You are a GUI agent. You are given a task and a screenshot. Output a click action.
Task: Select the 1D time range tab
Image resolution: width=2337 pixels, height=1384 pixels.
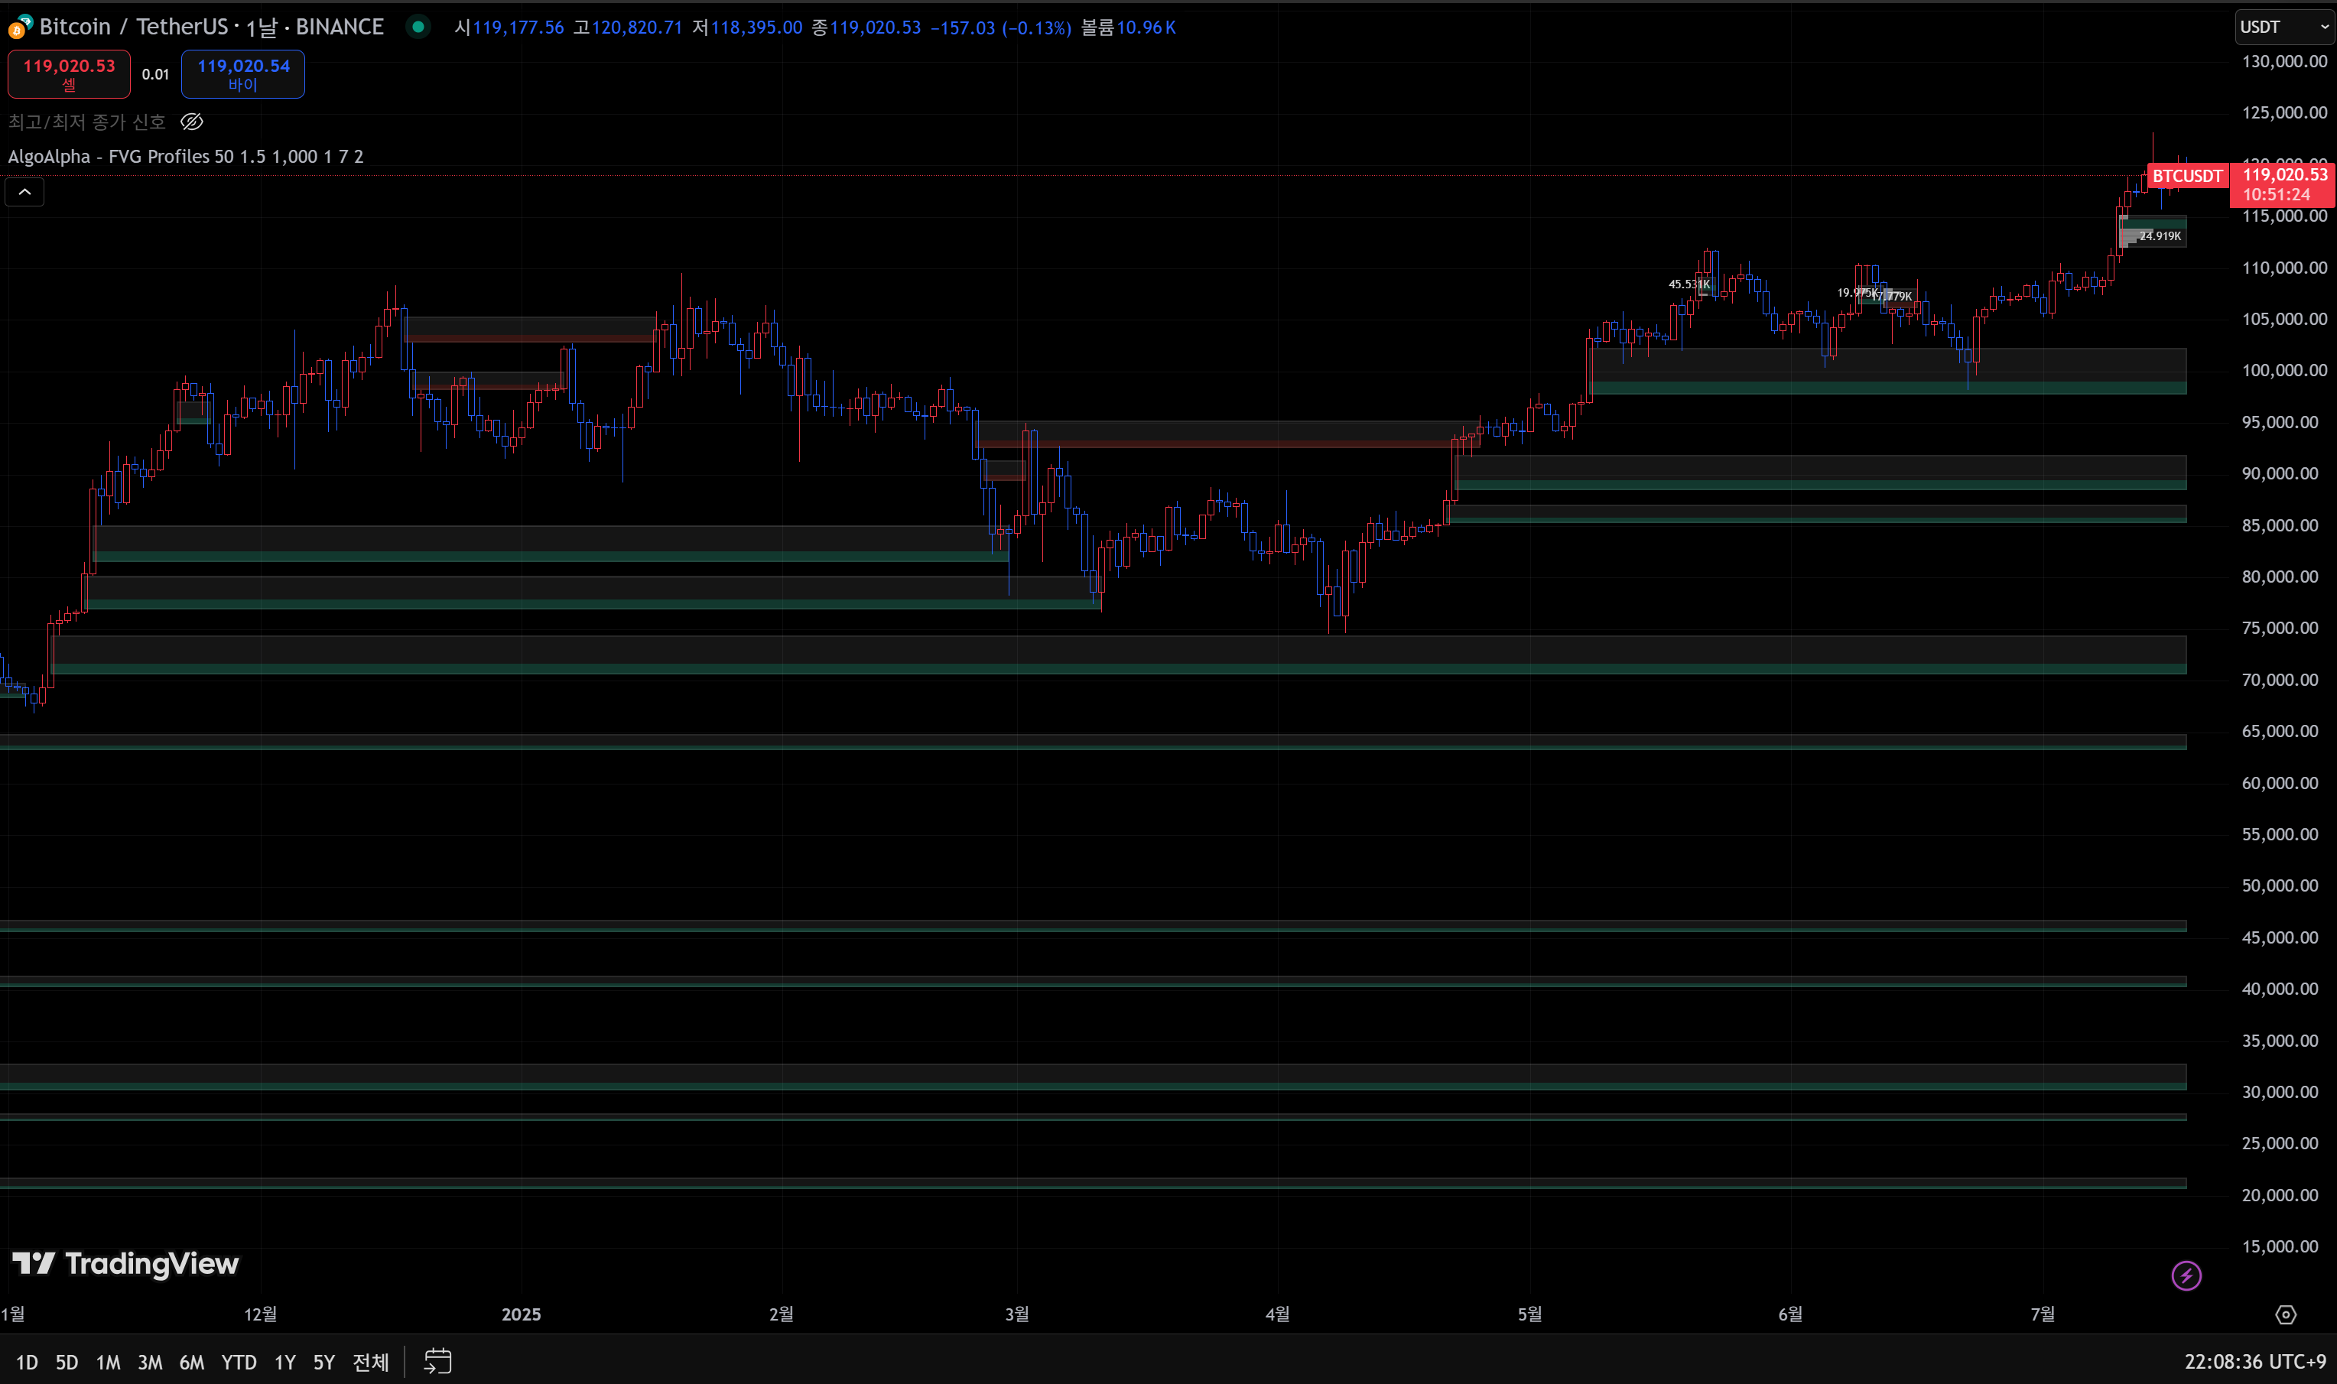(27, 1363)
